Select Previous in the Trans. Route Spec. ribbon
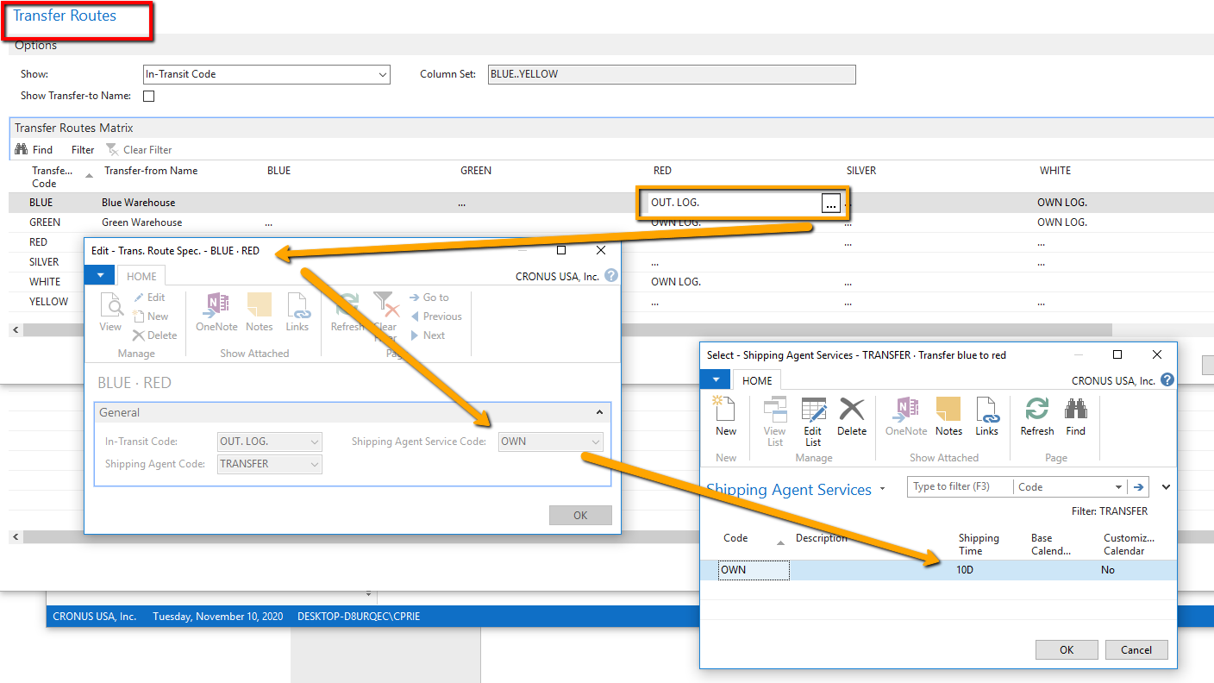 [x=436, y=316]
